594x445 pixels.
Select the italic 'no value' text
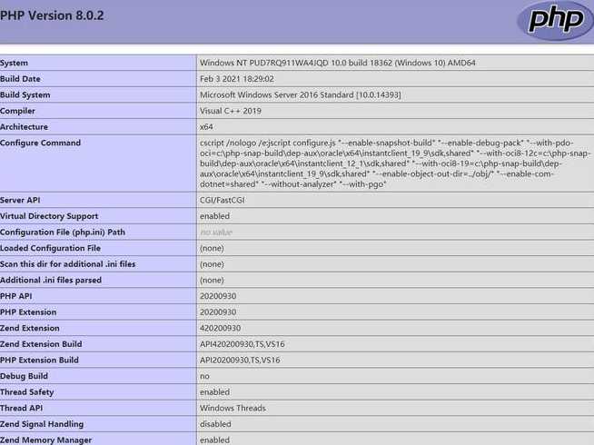pyautogui.click(x=216, y=232)
